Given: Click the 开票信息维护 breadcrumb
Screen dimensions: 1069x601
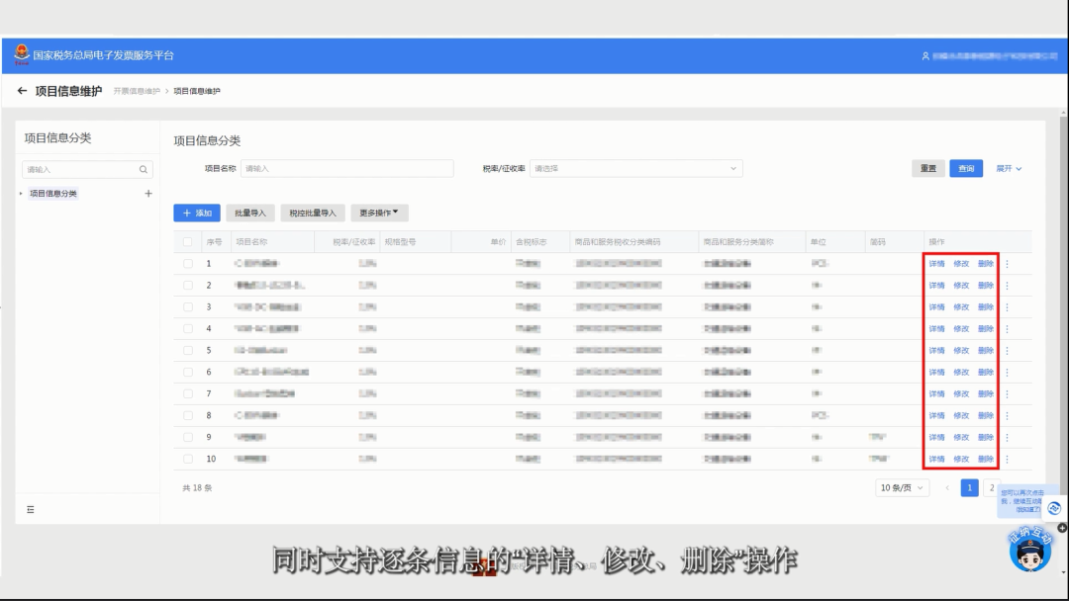Looking at the screenshot, I should (136, 91).
